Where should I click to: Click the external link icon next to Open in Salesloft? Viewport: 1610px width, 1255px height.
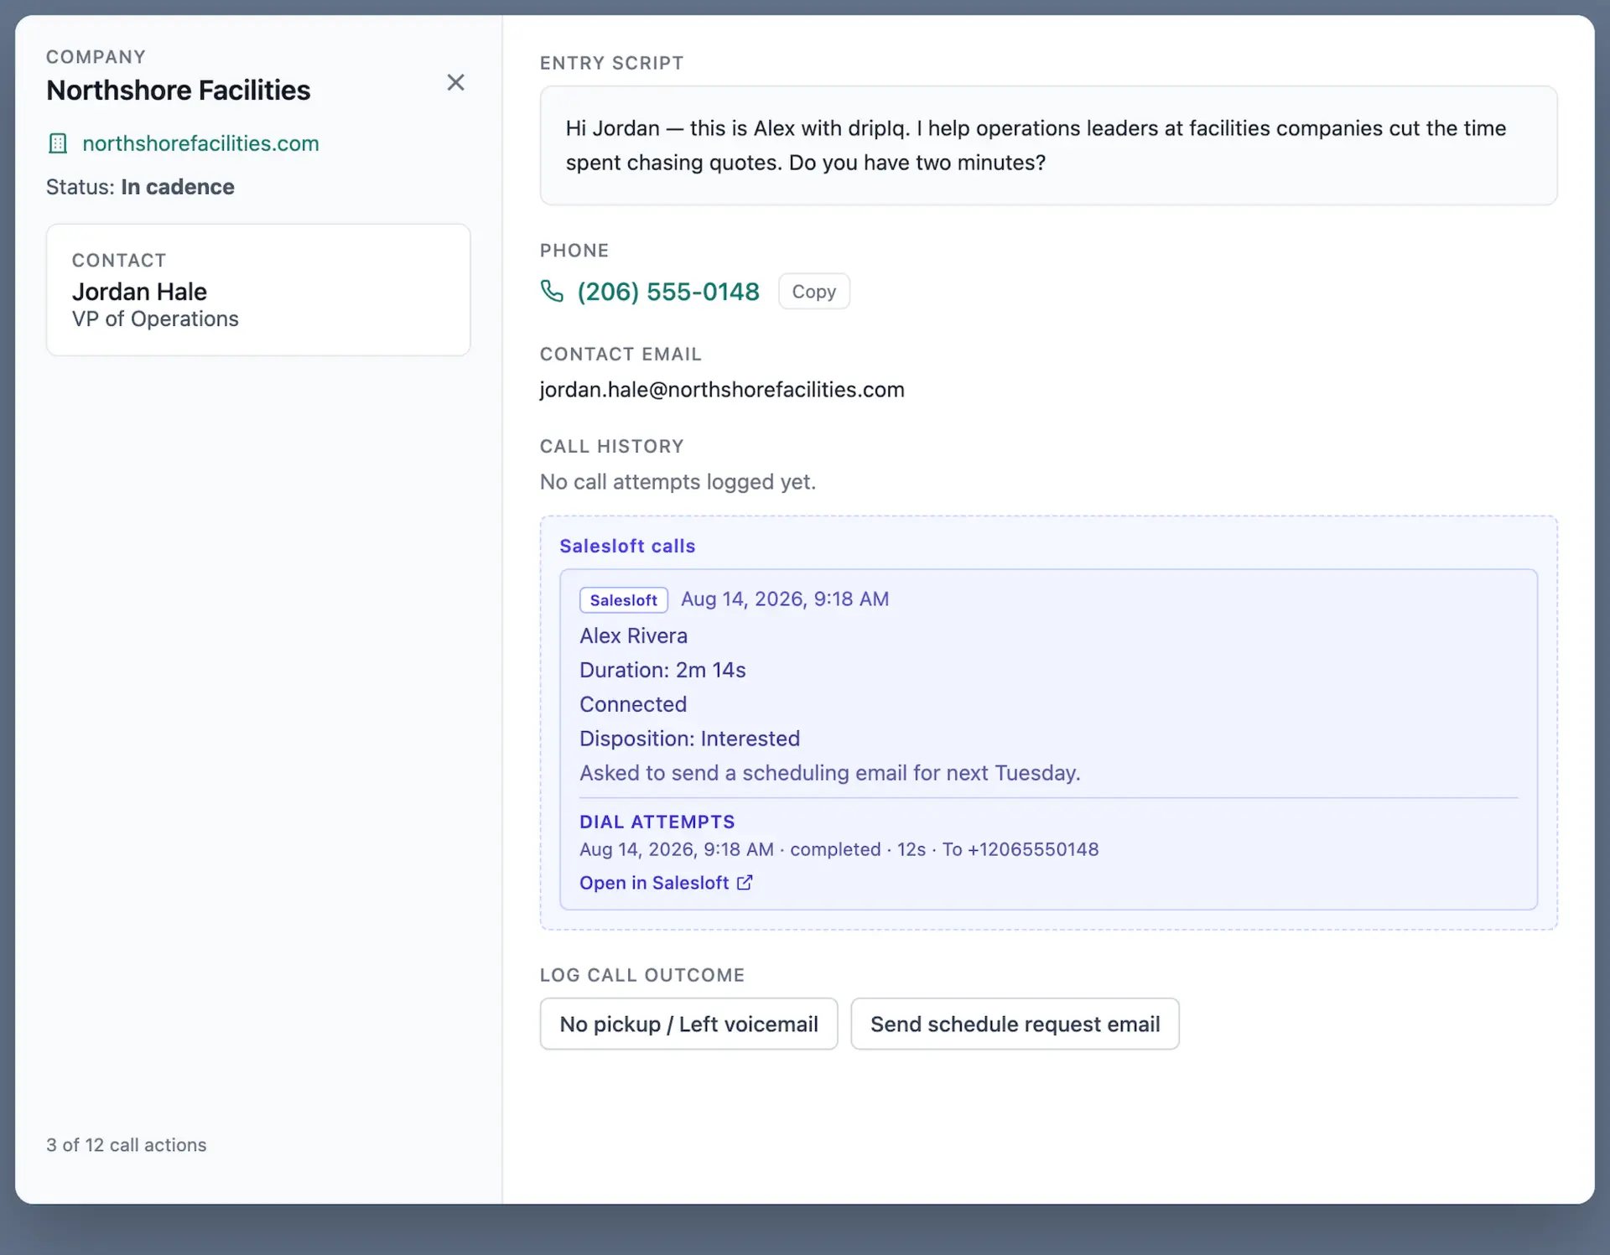[x=745, y=883]
